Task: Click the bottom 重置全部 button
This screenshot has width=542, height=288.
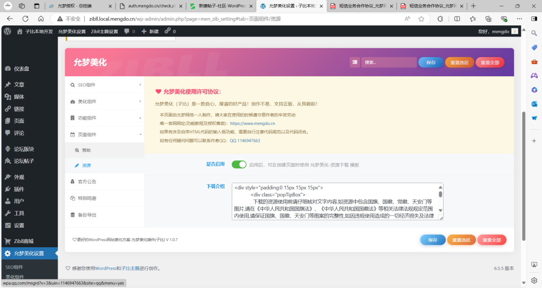Action: pyautogui.click(x=492, y=240)
